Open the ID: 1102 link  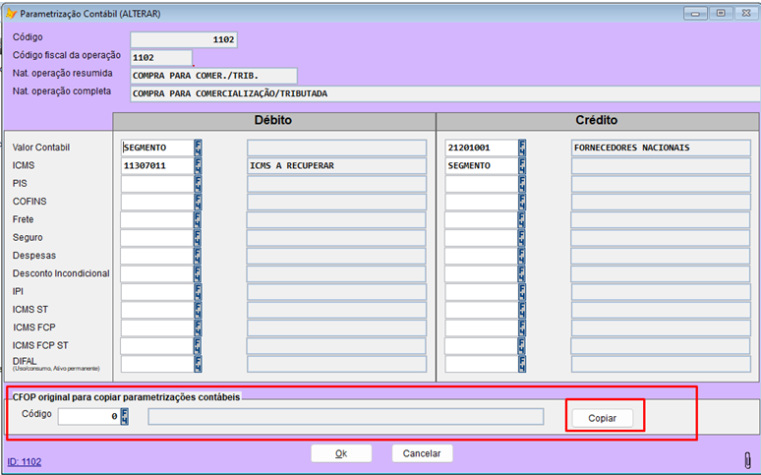pos(24,461)
